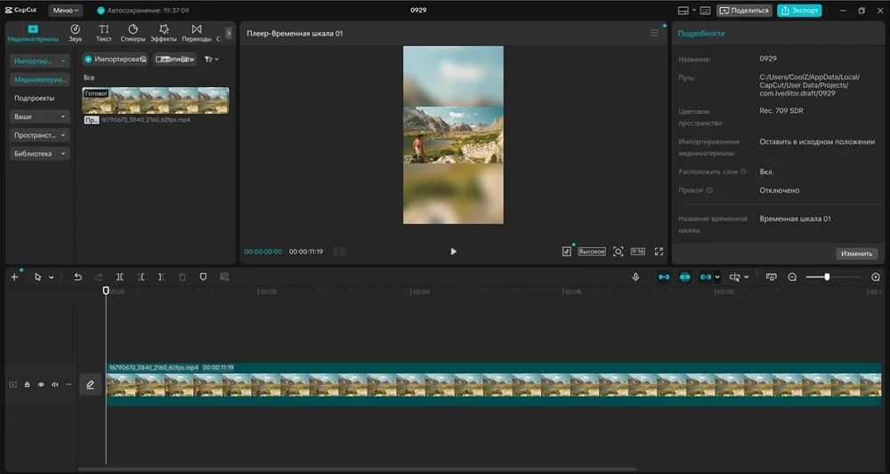Expand the Ваши sidebar section
This screenshot has width=890, height=474.
[39, 116]
